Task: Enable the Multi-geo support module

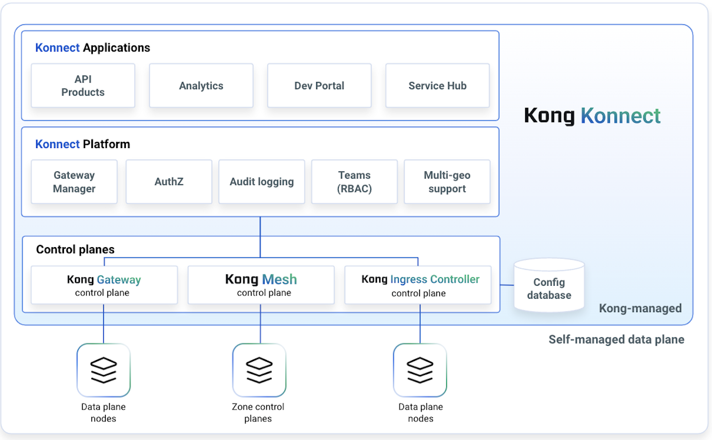Action: tap(447, 182)
